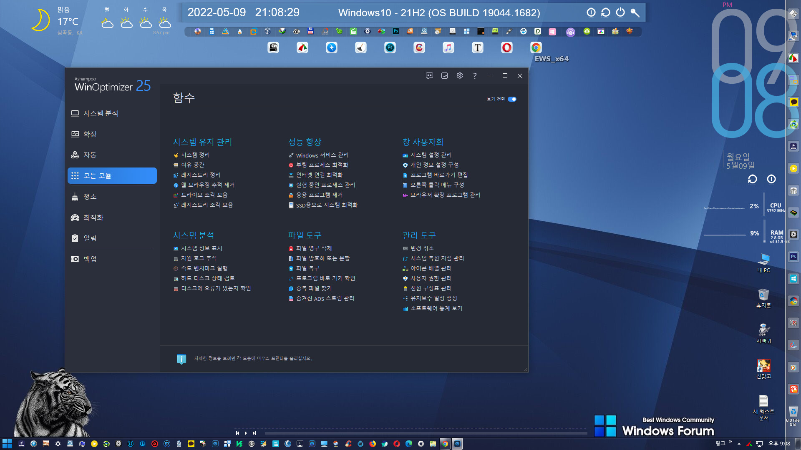
Task: Open 시스템 복원 지점 관리 module
Action: (x=433, y=258)
